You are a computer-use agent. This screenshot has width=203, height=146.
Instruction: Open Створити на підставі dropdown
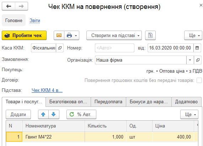point(114,35)
